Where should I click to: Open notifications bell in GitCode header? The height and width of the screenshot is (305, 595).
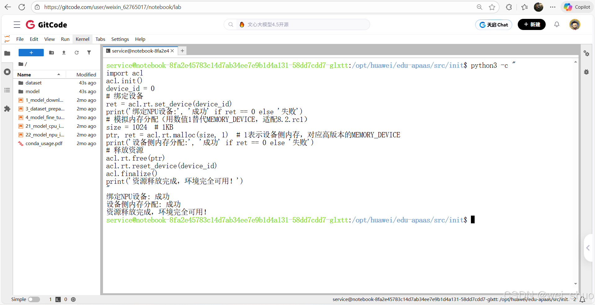pos(557,24)
